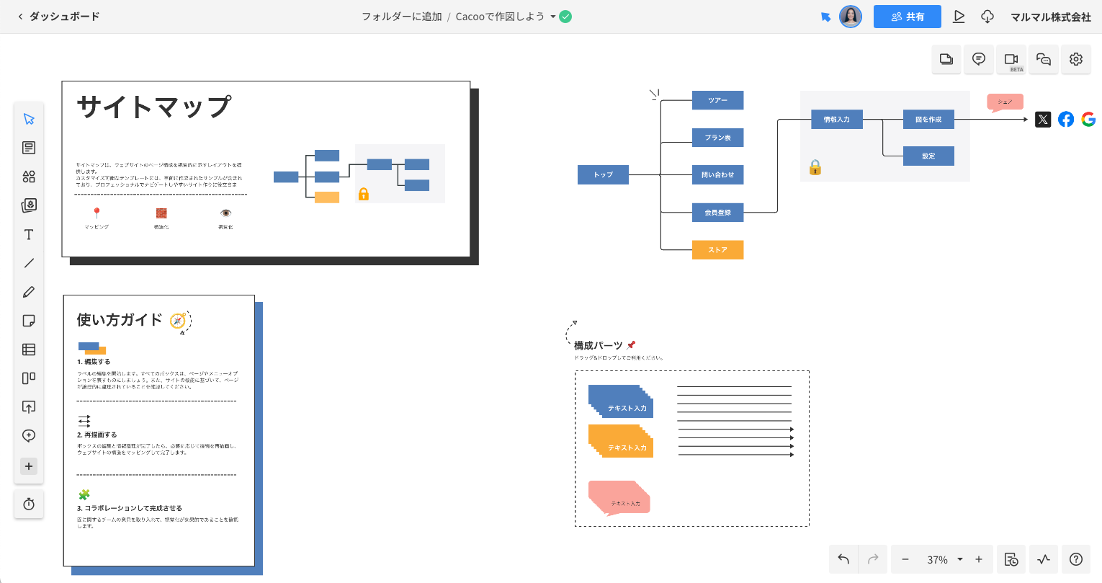Open the activity monitor panel
The width and height of the screenshot is (1102, 583).
[1044, 559]
